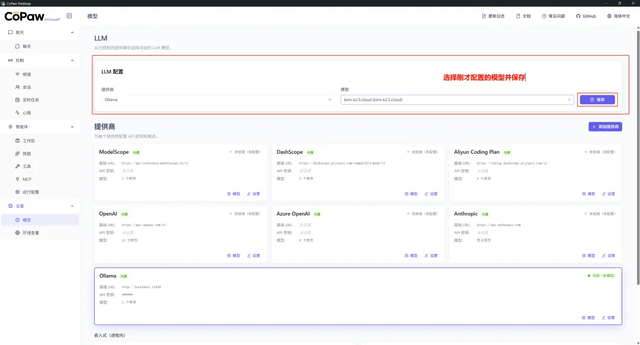Open the FAQ link in header
The width and height of the screenshot is (640, 345).
click(553, 17)
